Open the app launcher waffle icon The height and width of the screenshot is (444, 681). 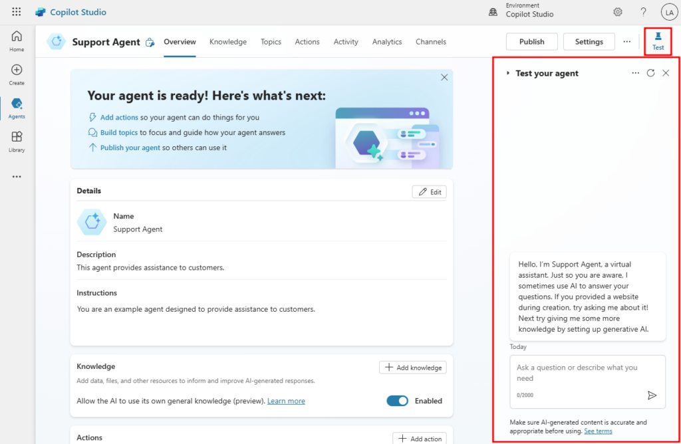tap(16, 12)
